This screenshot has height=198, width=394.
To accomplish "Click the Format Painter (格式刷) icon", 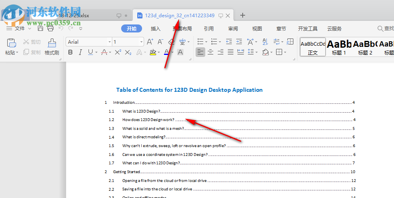I will (x=52, y=43).
